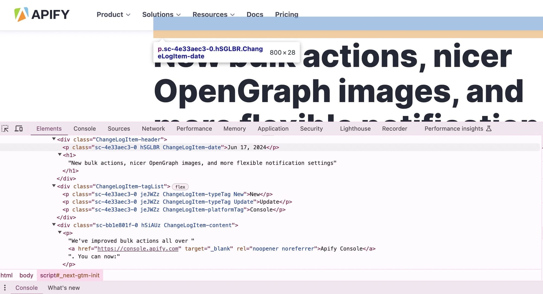The image size is (543, 294).
Task: Toggle the flex overlay badge on ChangeLogItem-tagList
Action: (180, 186)
